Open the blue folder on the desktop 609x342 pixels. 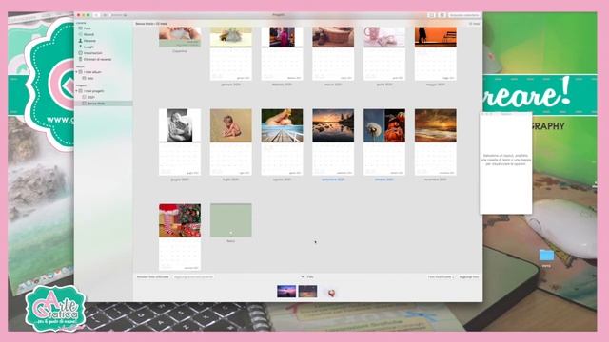(546, 256)
